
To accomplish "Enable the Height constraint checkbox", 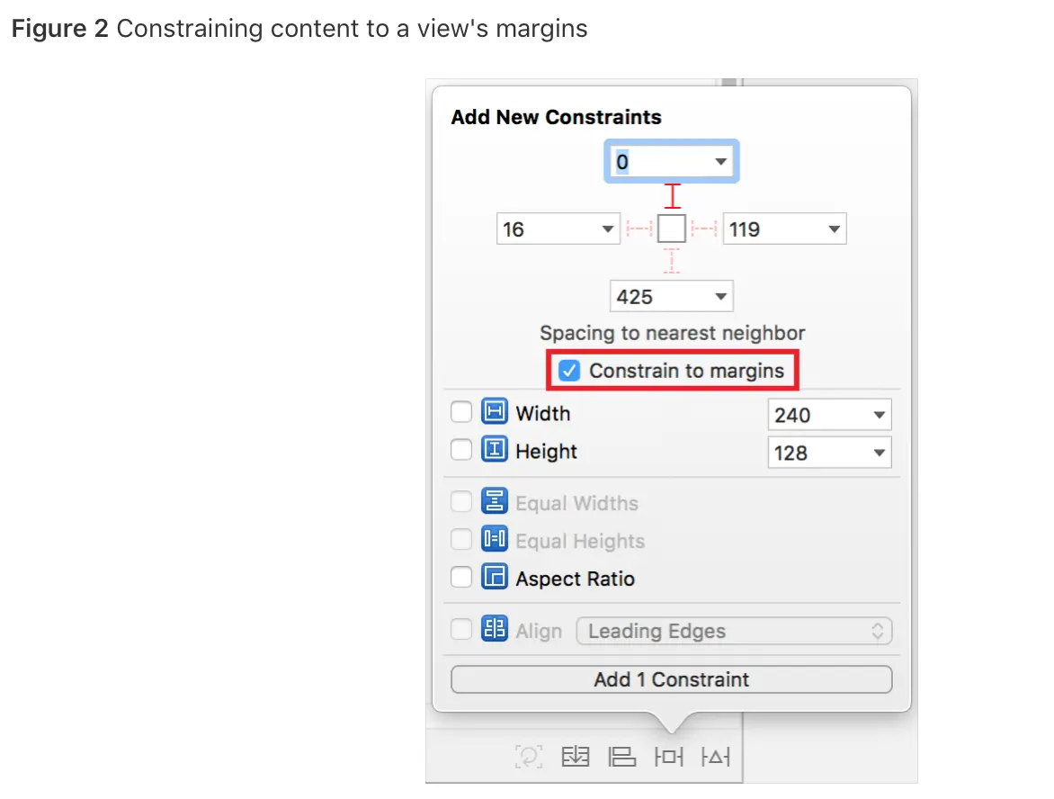I will point(461,450).
